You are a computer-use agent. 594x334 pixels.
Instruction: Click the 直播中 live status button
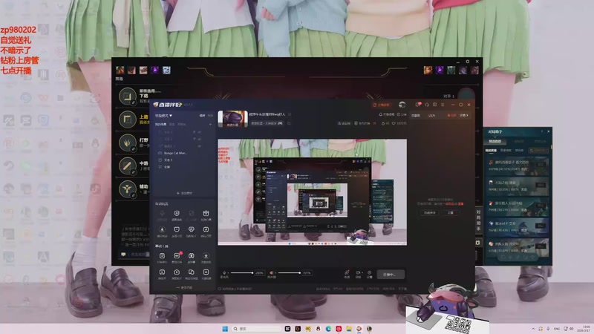pyautogui.click(x=390, y=274)
